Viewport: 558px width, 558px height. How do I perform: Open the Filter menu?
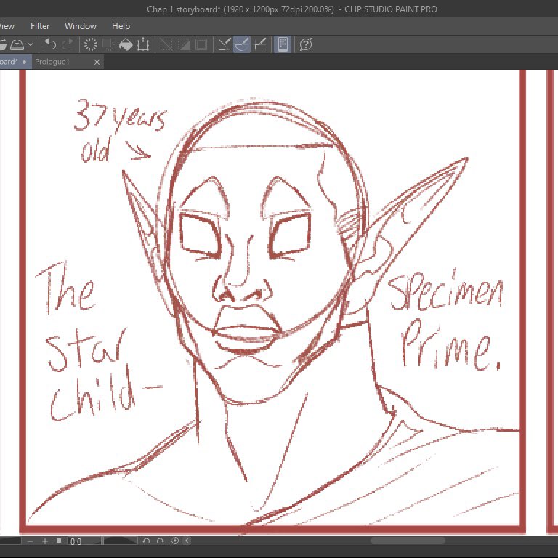point(40,26)
